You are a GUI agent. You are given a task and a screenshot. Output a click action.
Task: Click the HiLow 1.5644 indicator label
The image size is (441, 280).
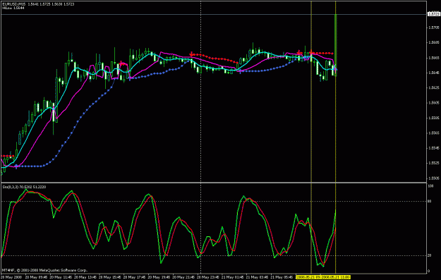tap(13, 8)
